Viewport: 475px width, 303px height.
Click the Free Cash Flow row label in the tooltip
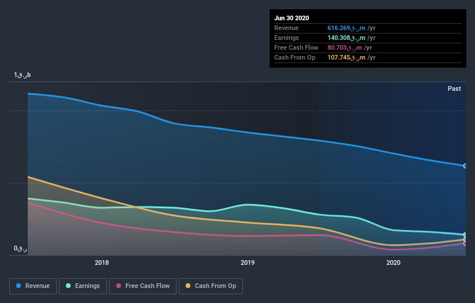[296, 48]
